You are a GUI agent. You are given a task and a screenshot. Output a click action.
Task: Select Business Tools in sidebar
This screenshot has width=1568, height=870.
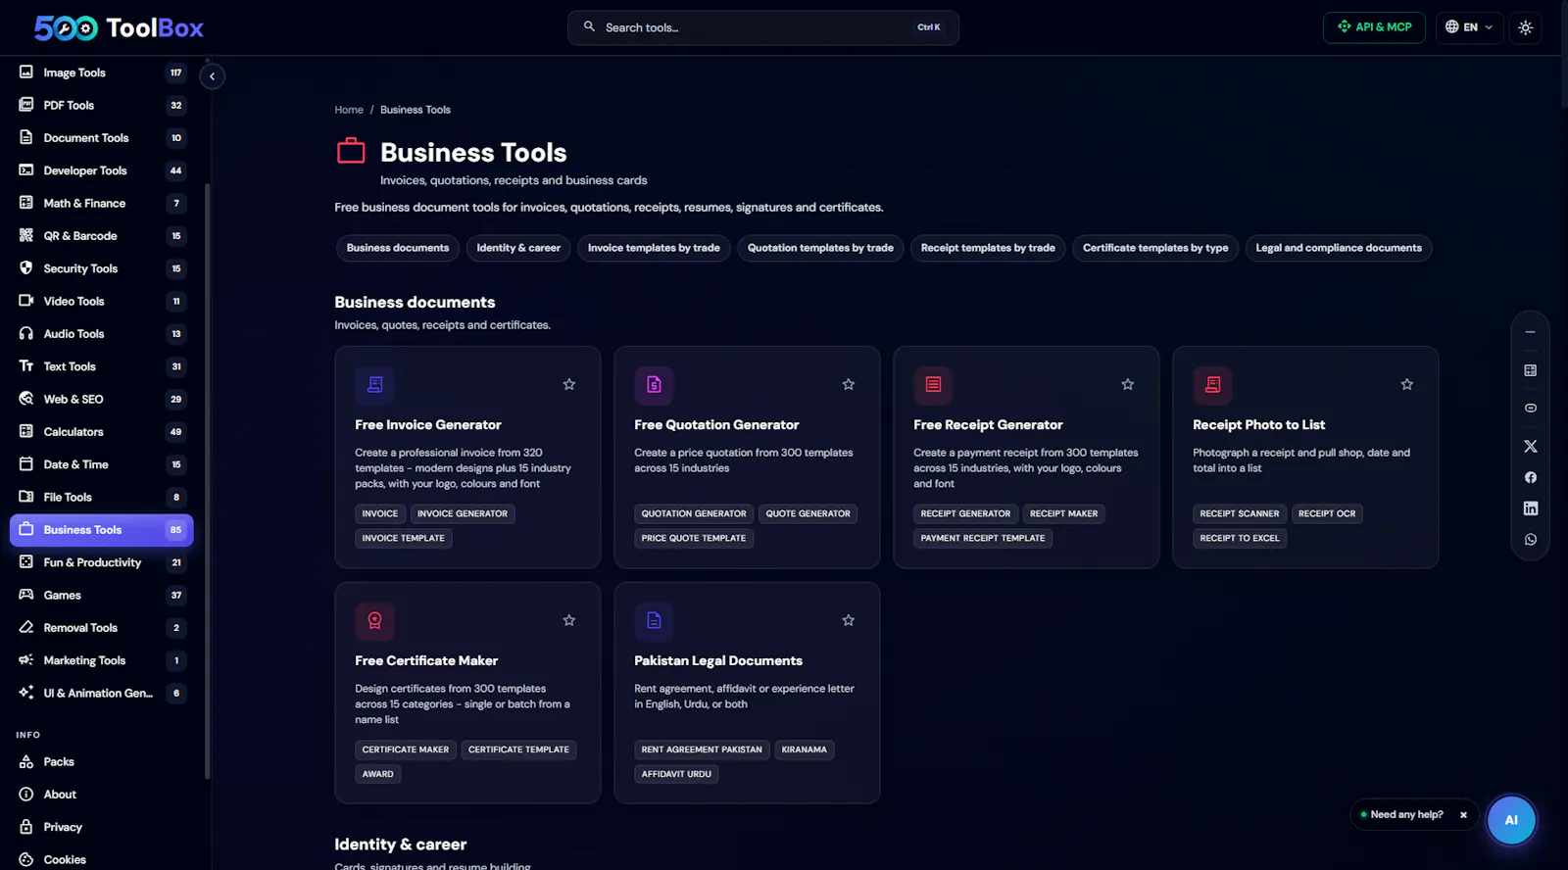[102, 530]
